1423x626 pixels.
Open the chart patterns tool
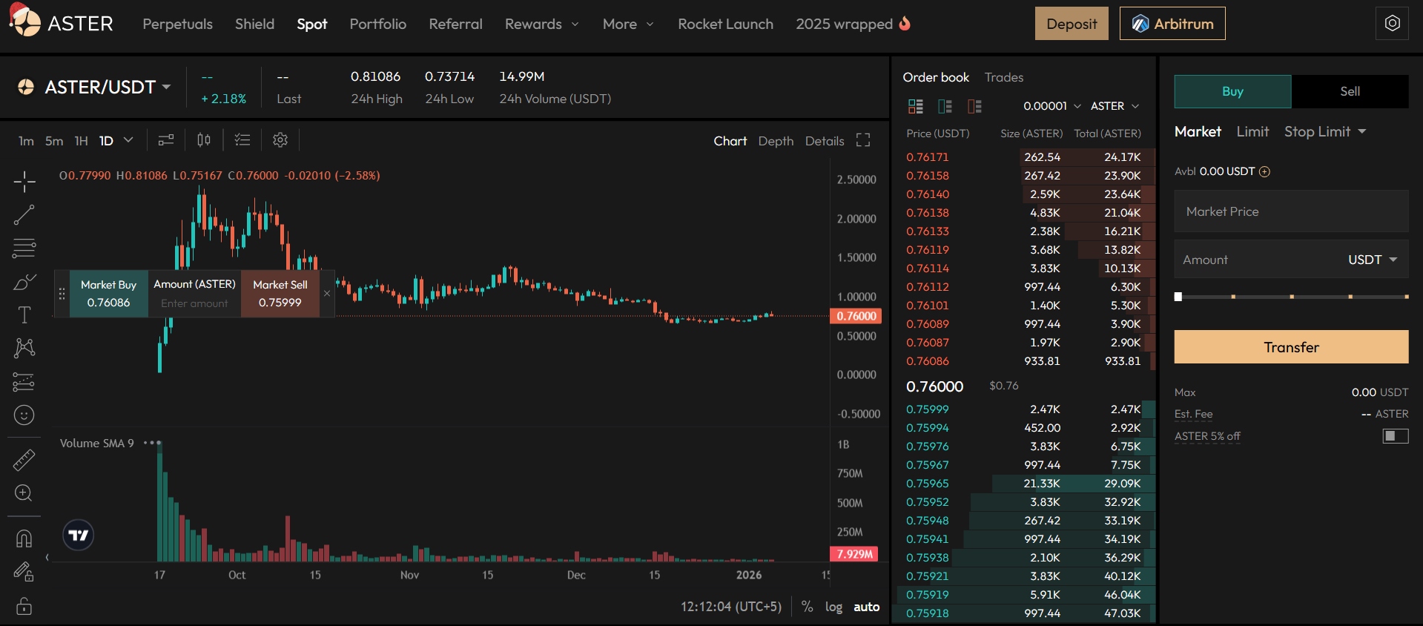pyautogui.click(x=24, y=348)
